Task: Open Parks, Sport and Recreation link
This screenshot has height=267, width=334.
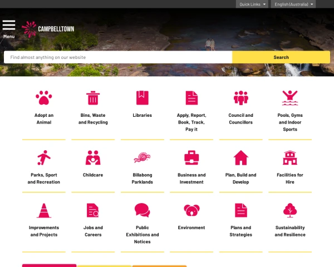Action: 44,179
